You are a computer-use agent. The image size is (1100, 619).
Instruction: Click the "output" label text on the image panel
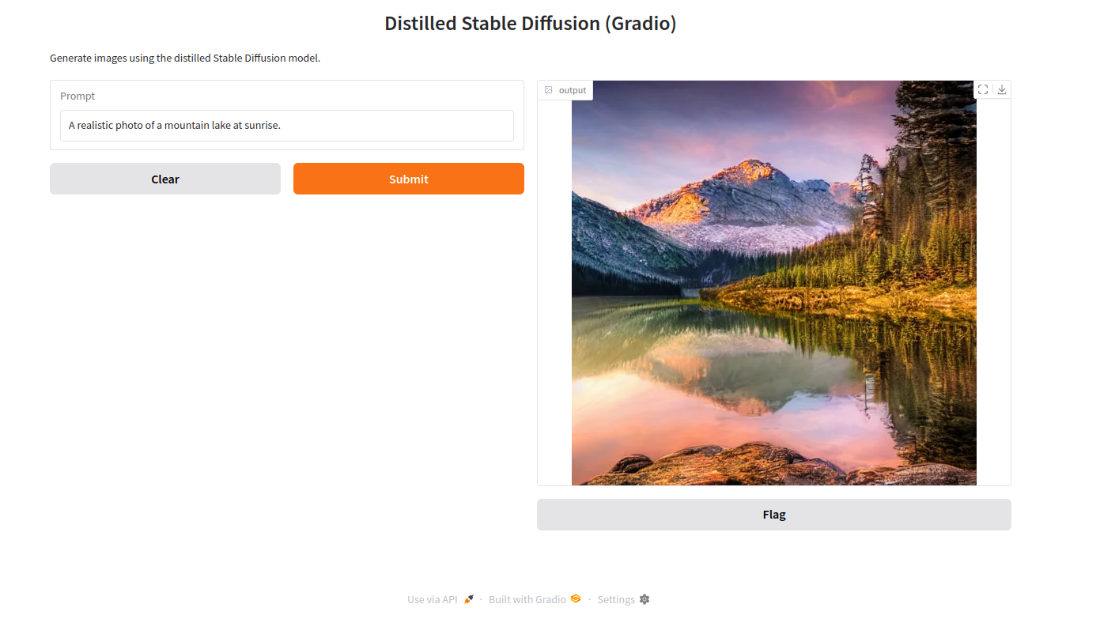[573, 90]
